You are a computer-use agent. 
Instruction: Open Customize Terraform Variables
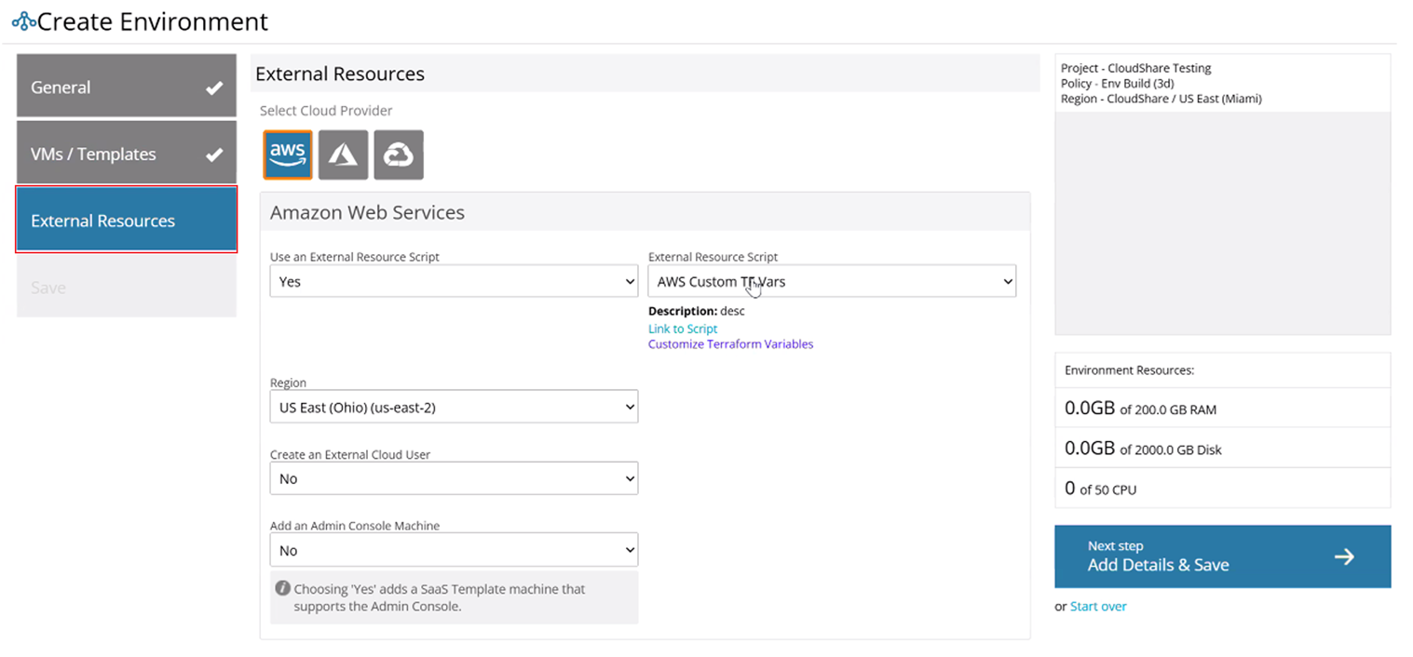coord(730,343)
